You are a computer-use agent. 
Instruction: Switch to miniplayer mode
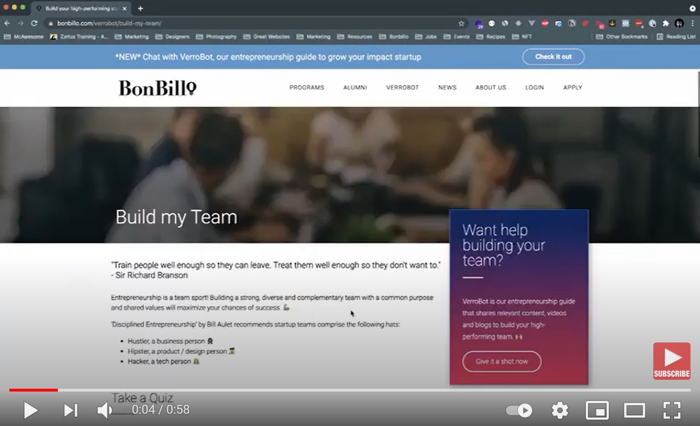(x=597, y=410)
